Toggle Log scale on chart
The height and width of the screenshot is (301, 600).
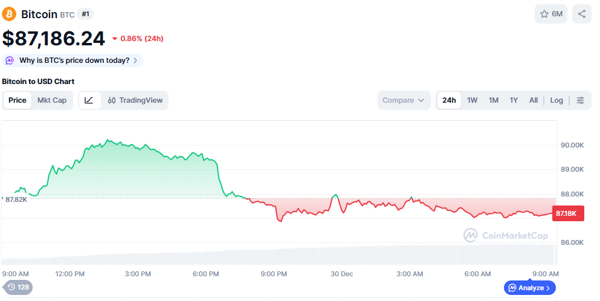[x=556, y=100]
